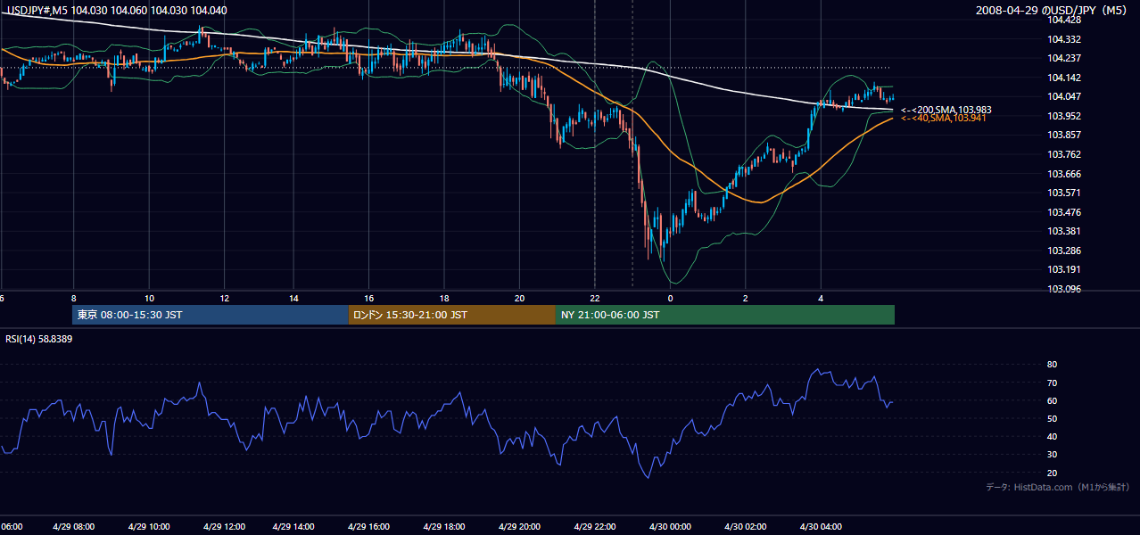Click RSI scale value 80

coord(1053,365)
